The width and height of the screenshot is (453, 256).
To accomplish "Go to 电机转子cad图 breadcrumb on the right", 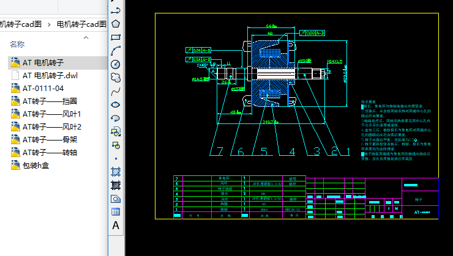I will [81, 24].
